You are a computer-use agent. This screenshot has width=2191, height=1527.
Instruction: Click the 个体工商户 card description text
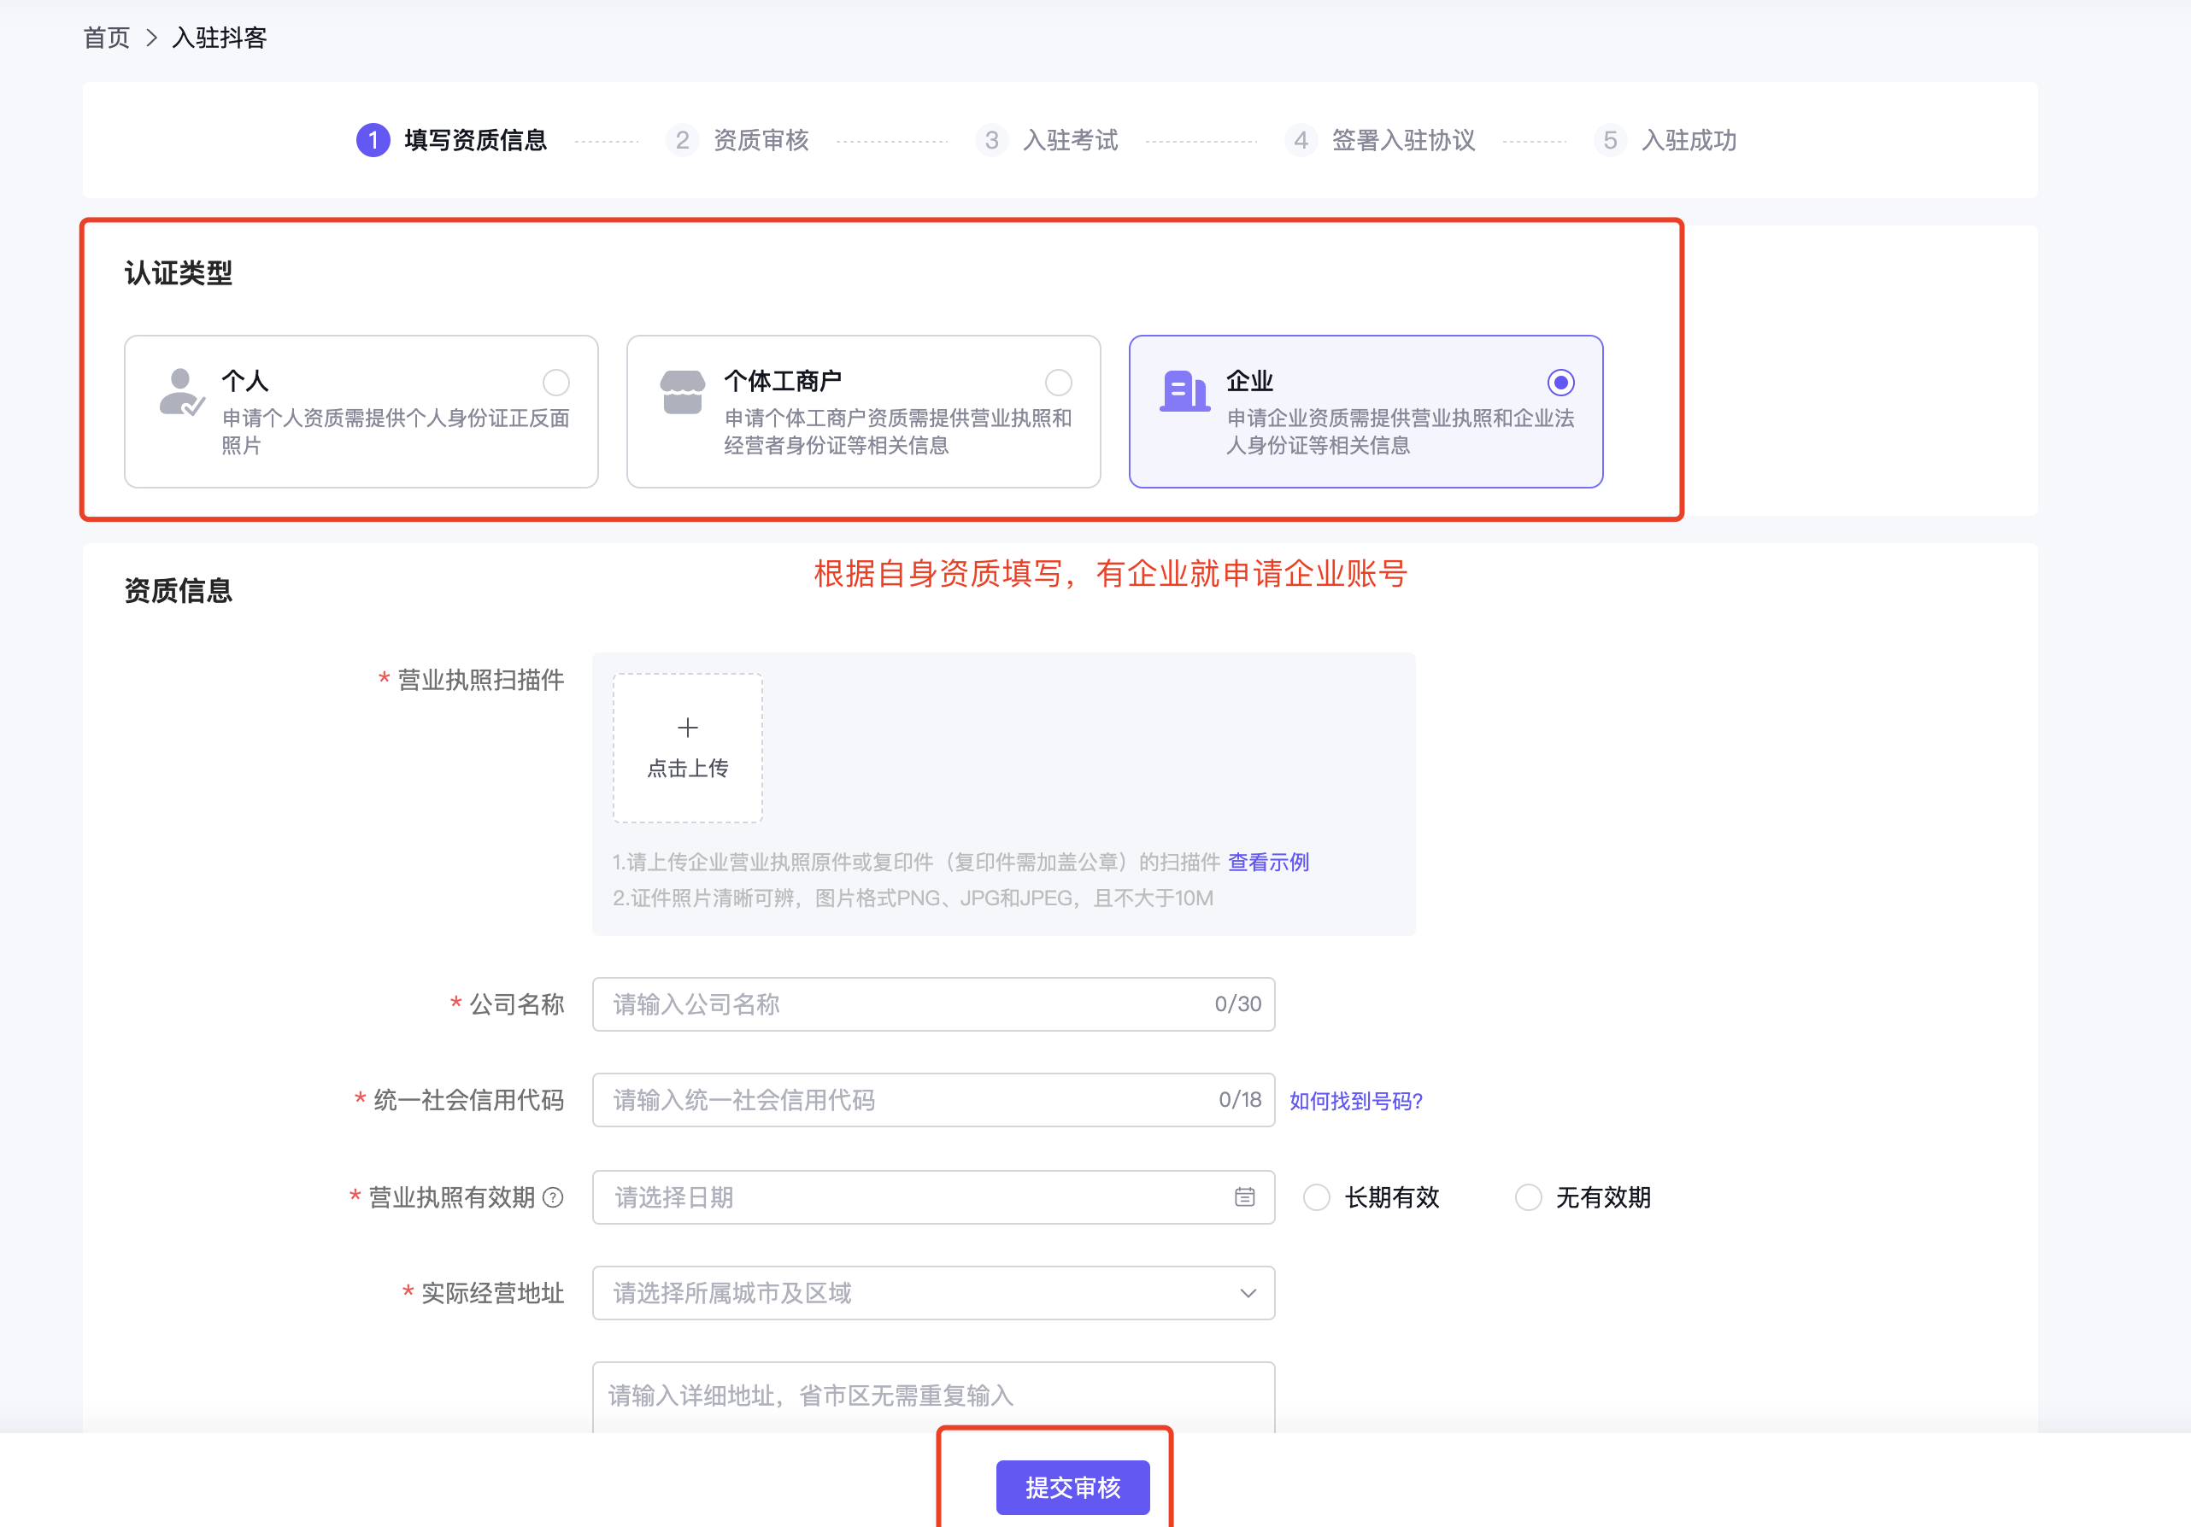(897, 431)
